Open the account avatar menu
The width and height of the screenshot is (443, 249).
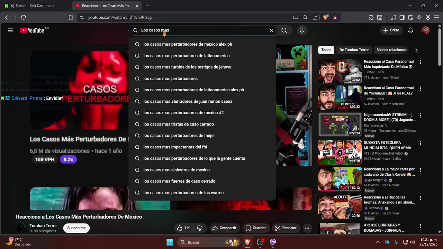tap(425, 30)
